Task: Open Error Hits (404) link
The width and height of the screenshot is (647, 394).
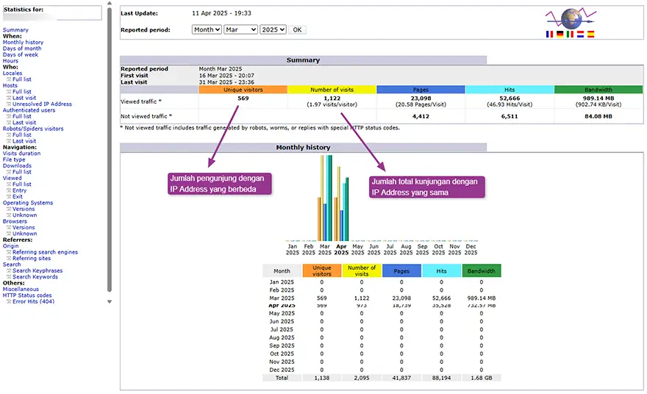Action: pos(33,301)
